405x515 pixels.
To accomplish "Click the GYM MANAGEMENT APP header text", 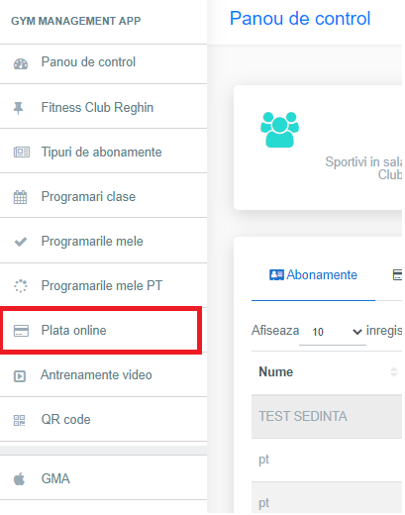I will [76, 21].
